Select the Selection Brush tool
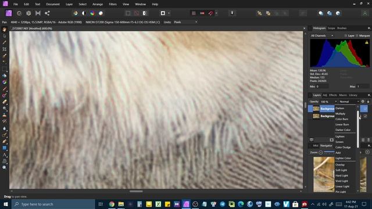The height and width of the screenshot is (209, 372). pyautogui.click(x=4, y=56)
